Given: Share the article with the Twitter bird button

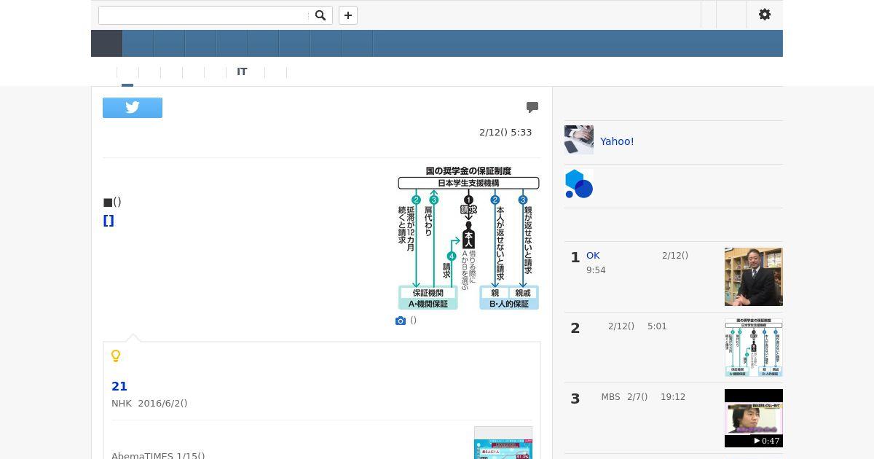Looking at the screenshot, I should tap(133, 108).
